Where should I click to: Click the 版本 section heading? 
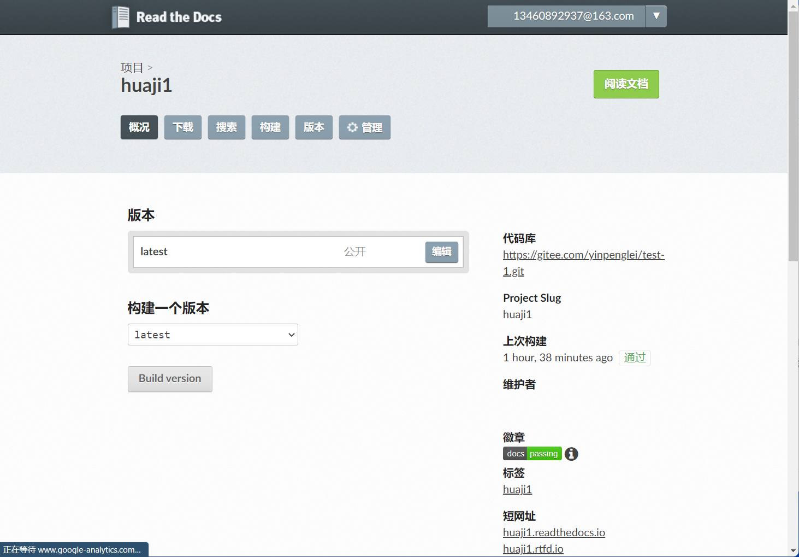pyautogui.click(x=141, y=215)
